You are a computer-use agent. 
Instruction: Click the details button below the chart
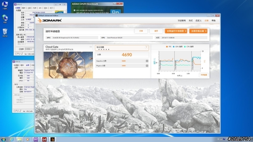204,75
